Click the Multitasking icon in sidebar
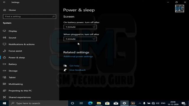The height and width of the screenshot is (106, 189). click(4, 84)
